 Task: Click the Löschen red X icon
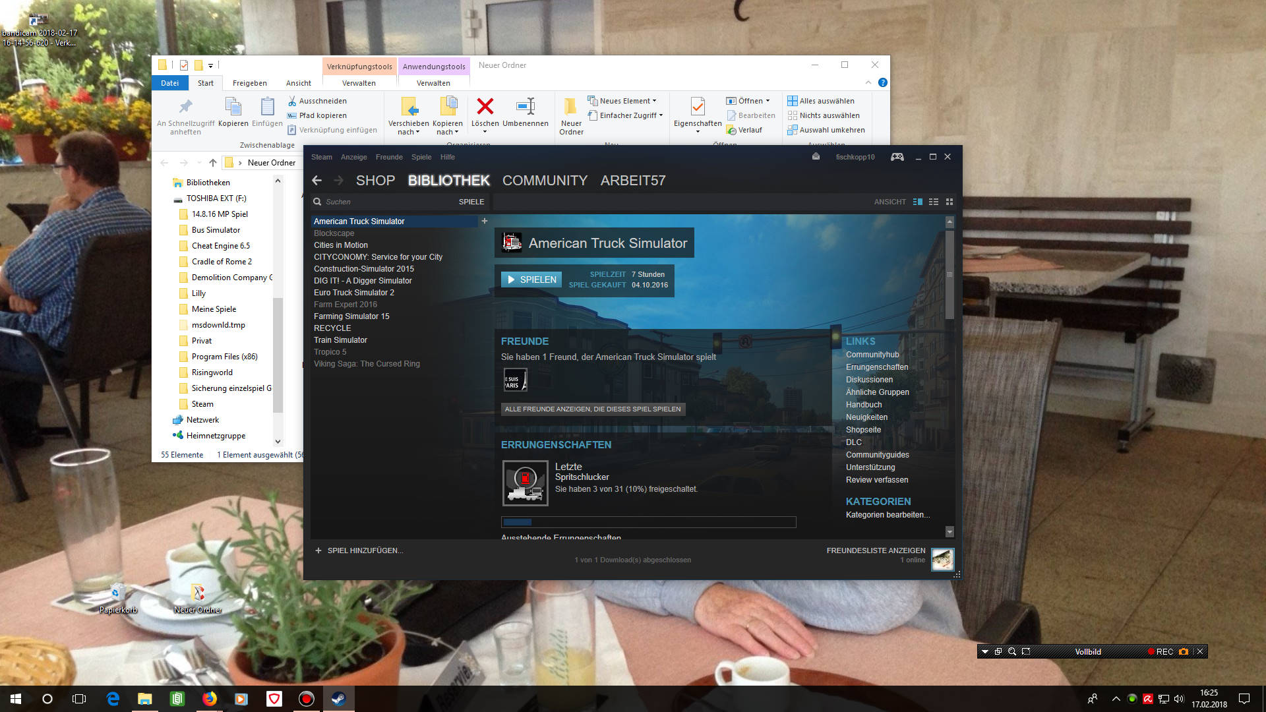pyautogui.click(x=485, y=106)
